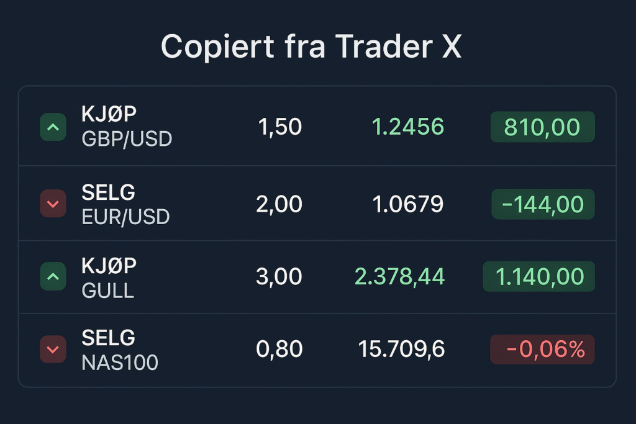Click the 1,50 volume for GBP/USD
Viewport: 636px width, 424px height.
click(279, 127)
